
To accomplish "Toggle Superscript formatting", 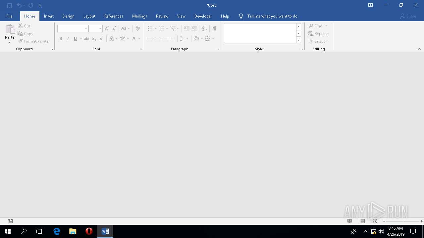I will point(101,39).
